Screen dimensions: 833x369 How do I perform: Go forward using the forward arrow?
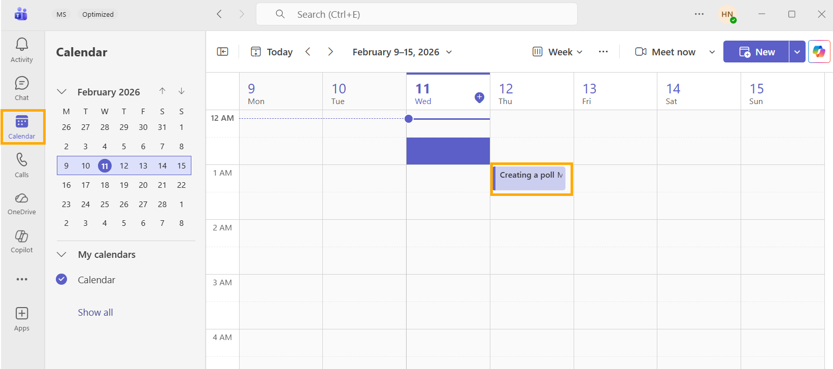coord(242,14)
